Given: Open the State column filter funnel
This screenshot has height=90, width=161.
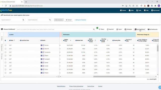Looking at the screenshot, I should click(x=14, y=40).
